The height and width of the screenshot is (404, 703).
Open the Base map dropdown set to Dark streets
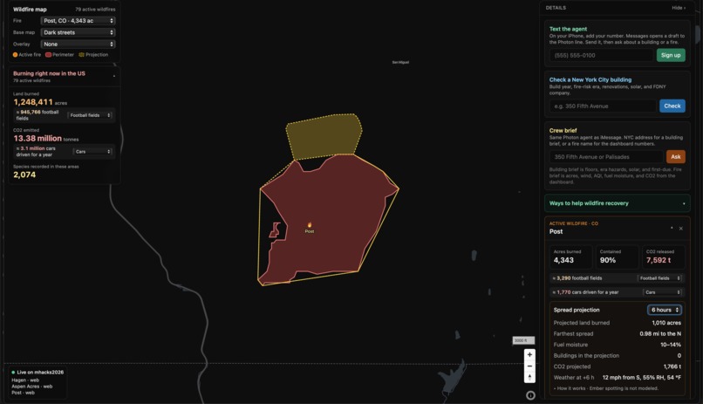tap(78, 32)
